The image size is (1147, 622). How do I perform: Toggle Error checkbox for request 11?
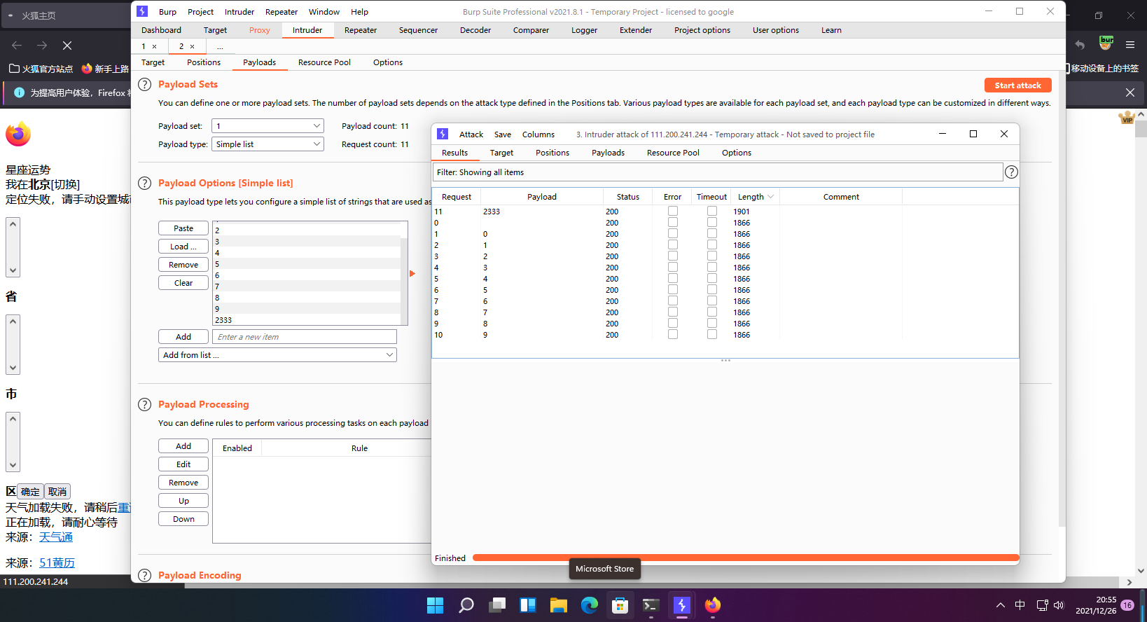click(x=673, y=211)
